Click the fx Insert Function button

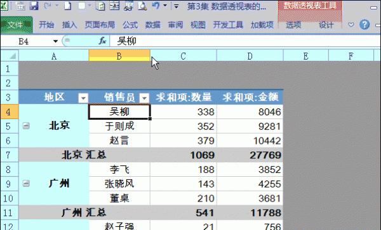click(x=102, y=41)
